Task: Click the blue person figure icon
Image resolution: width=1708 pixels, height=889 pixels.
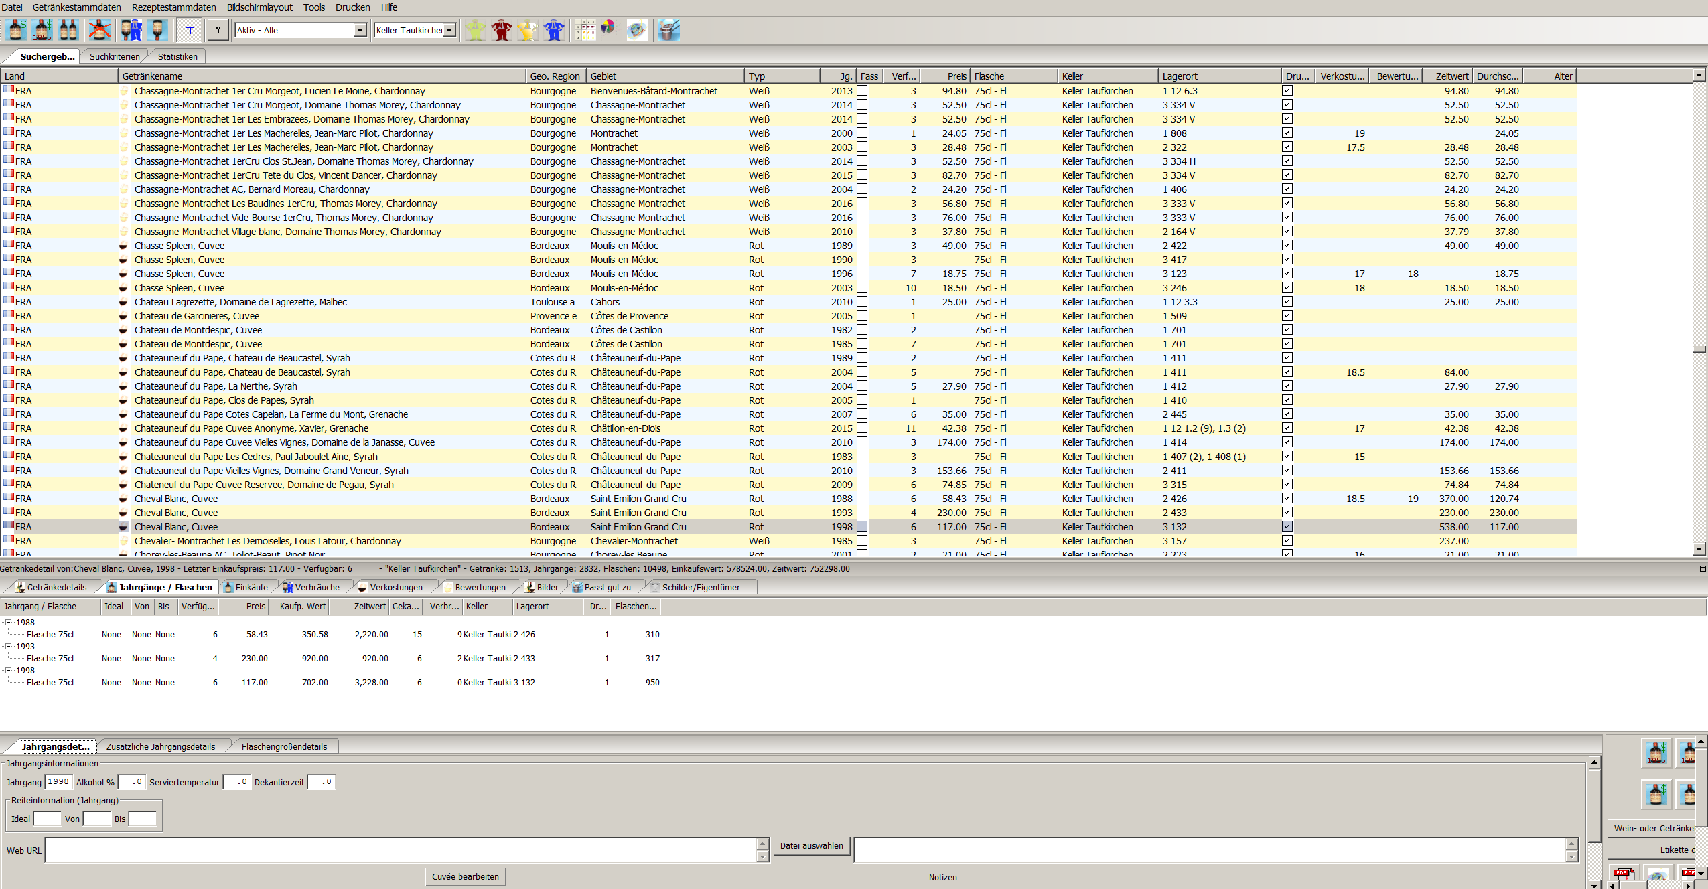Action: pyautogui.click(x=554, y=30)
